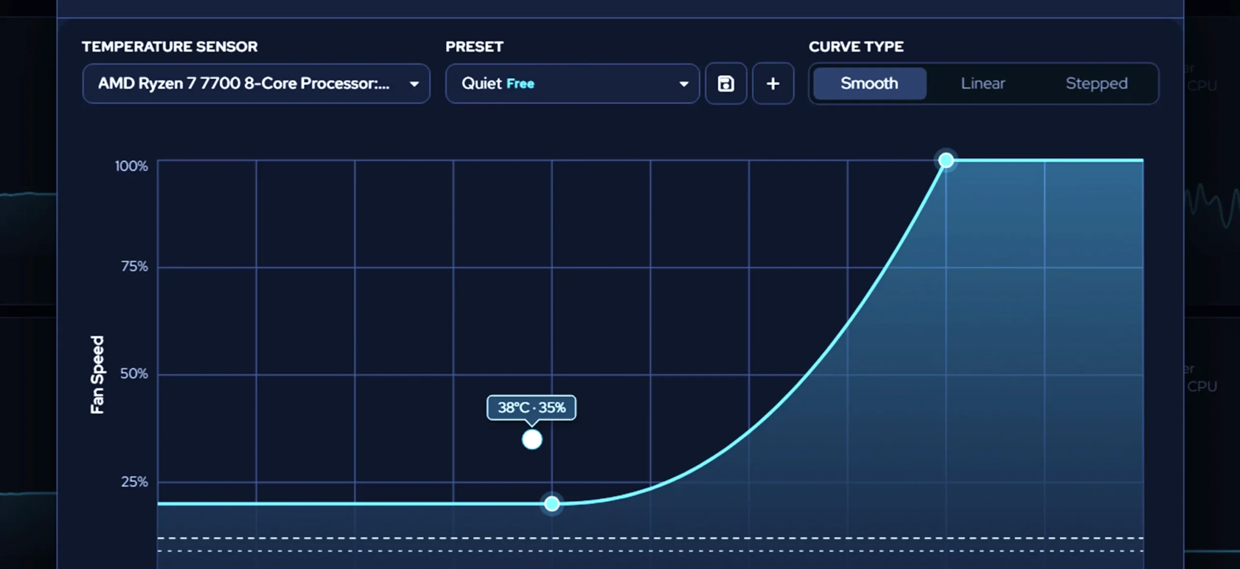Viewport: 1240px width, 569px height.
Task: Click the AMD Ryzen 7 7700 sensor text
Action: click(x=244, y=83)
